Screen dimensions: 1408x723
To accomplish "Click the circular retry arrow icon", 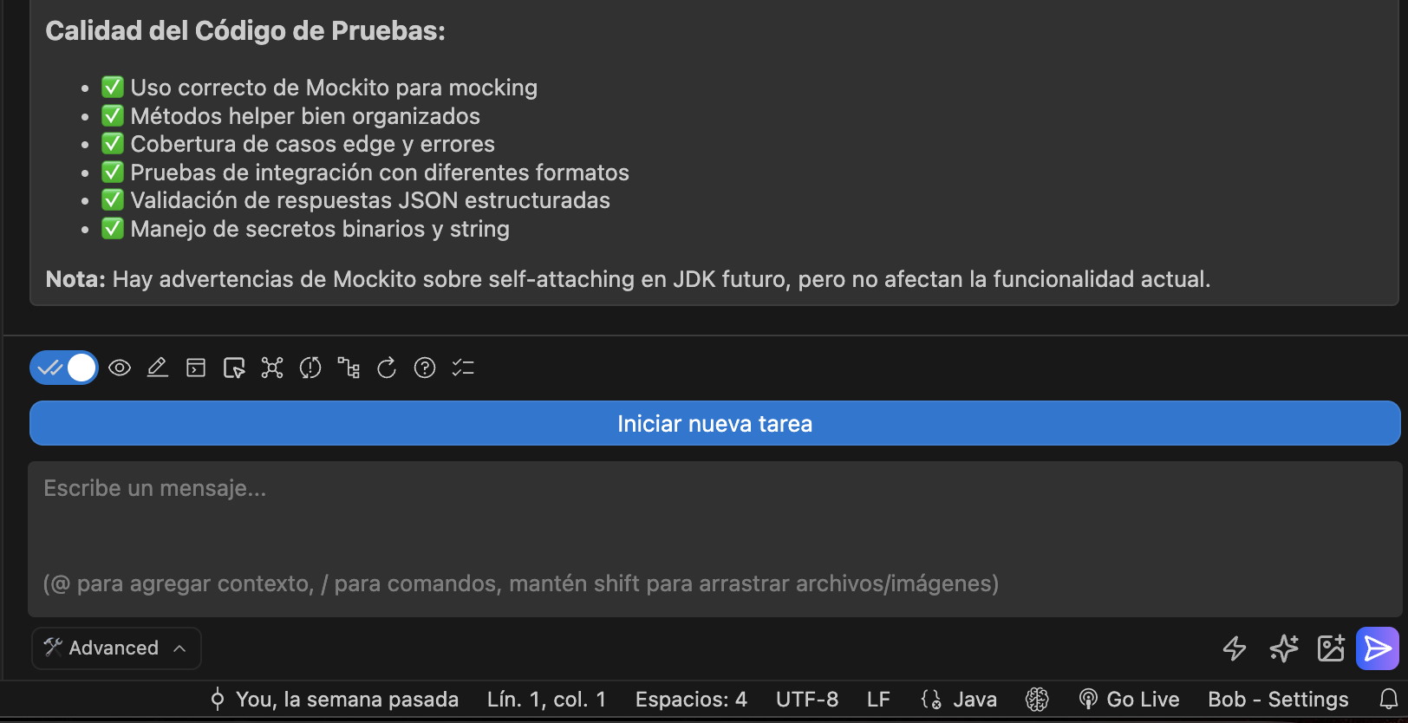I will [387, 368].
